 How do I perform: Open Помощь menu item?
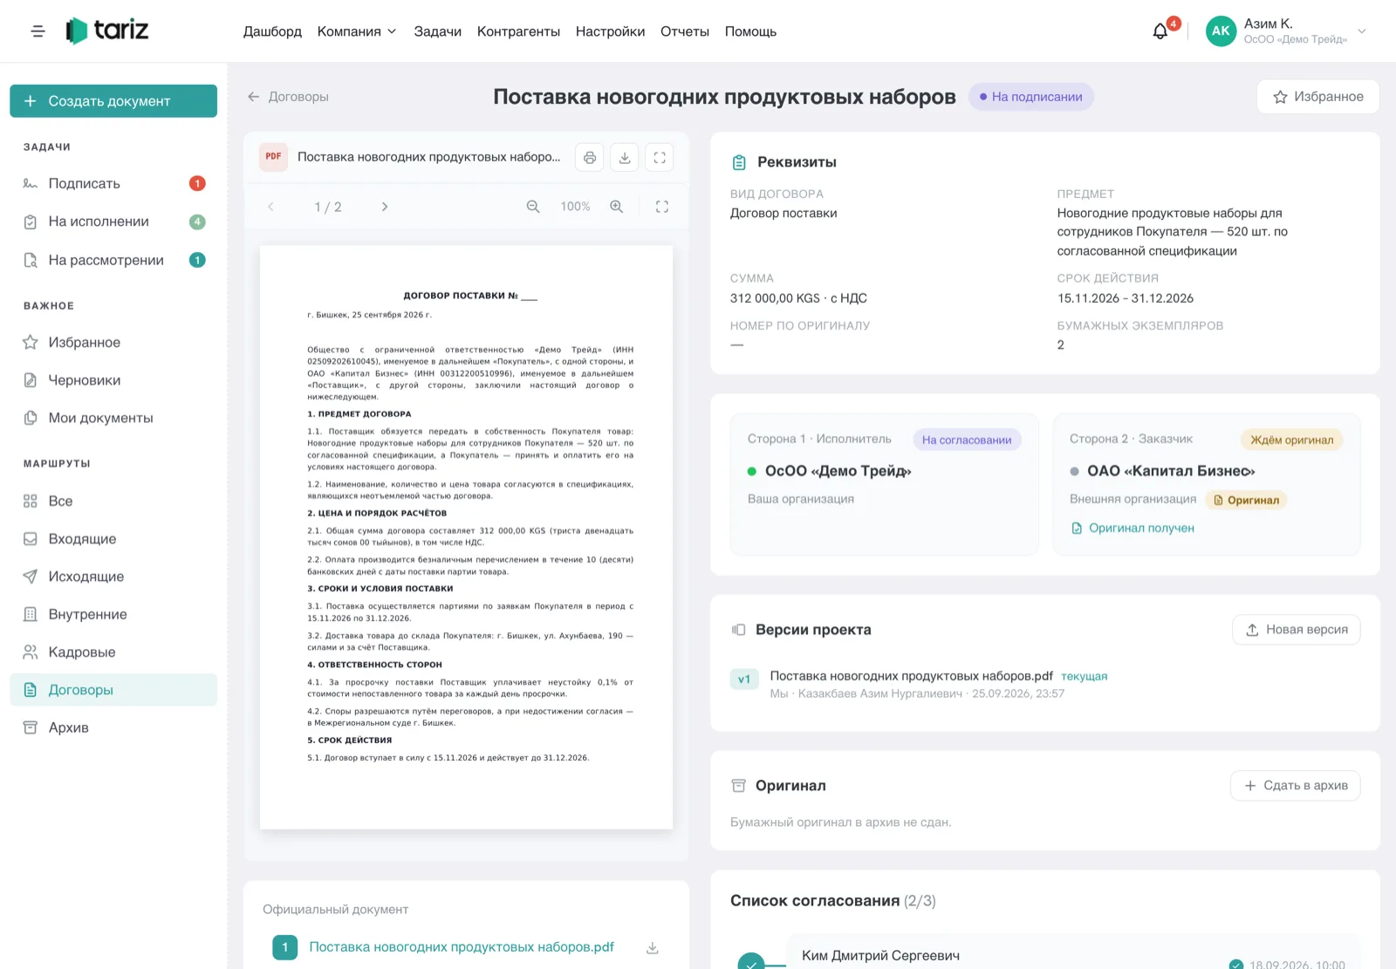(750, 31)
